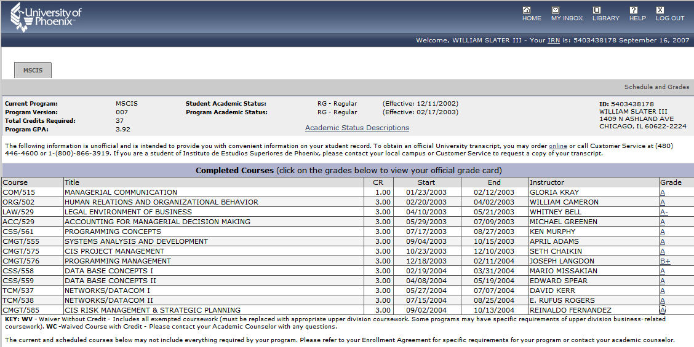Click the End column header
This screenshot has height=347, width=694.
tap(495, 182)
